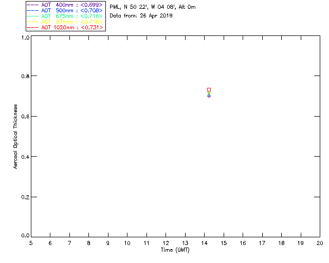Click the x-axis tick label 5
Viewport: 329px width, 263px height.
click(x=31, y=243)
